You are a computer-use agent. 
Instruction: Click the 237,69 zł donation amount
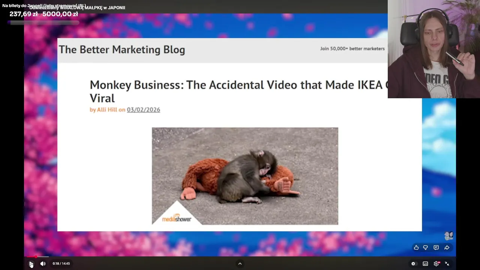24,14
